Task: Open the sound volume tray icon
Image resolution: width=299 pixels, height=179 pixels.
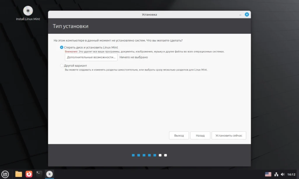Action: click(x=283, y=174)
